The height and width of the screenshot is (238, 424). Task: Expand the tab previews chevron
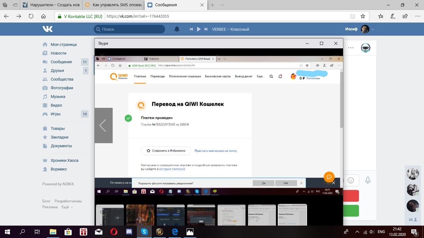[x=222, y=5]
